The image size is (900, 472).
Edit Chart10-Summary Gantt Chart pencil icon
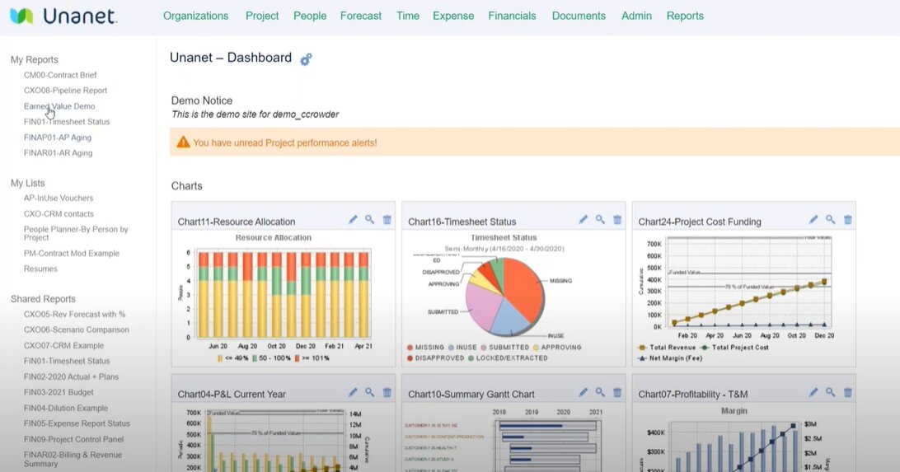584,393
